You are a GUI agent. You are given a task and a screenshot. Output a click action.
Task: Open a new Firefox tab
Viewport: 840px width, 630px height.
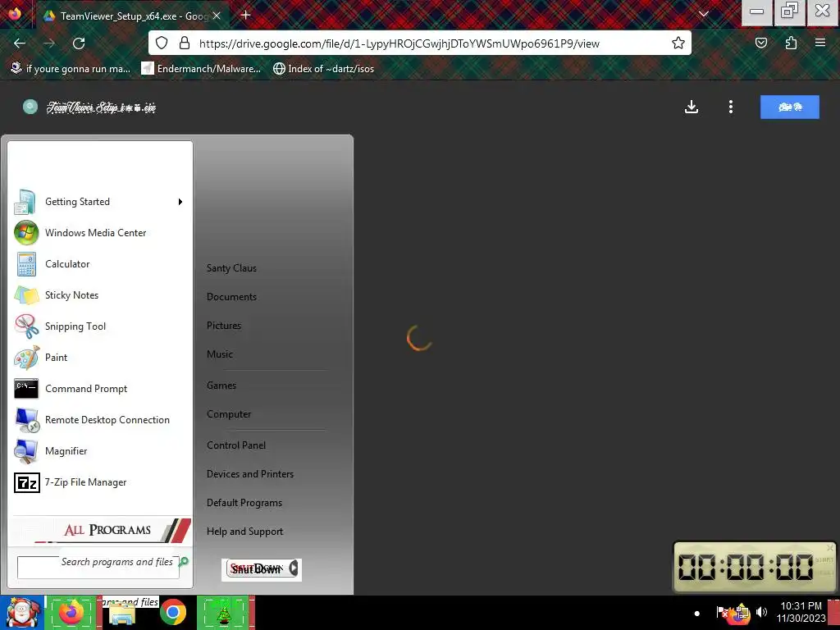(246, 15)
